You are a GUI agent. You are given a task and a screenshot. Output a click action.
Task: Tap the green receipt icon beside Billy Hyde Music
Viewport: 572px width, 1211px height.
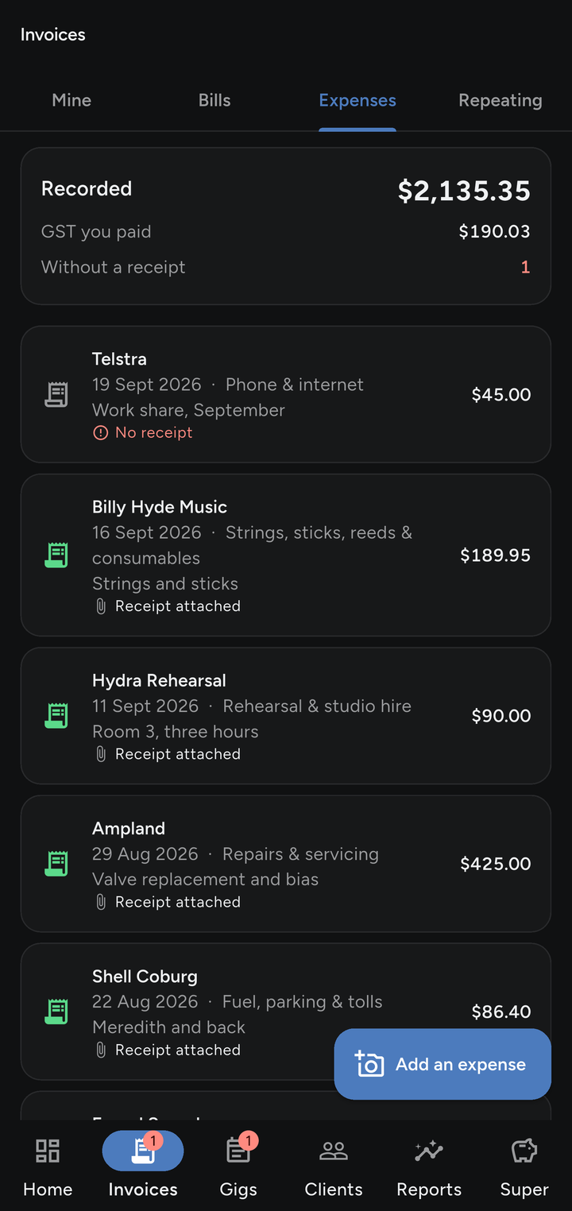tap(56, 555)
